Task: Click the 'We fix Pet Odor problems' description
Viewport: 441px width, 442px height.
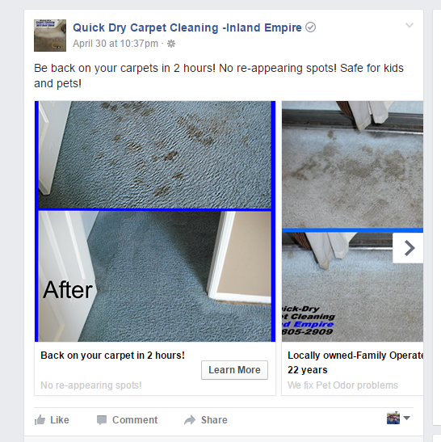Action: click(x=342, y=385)
